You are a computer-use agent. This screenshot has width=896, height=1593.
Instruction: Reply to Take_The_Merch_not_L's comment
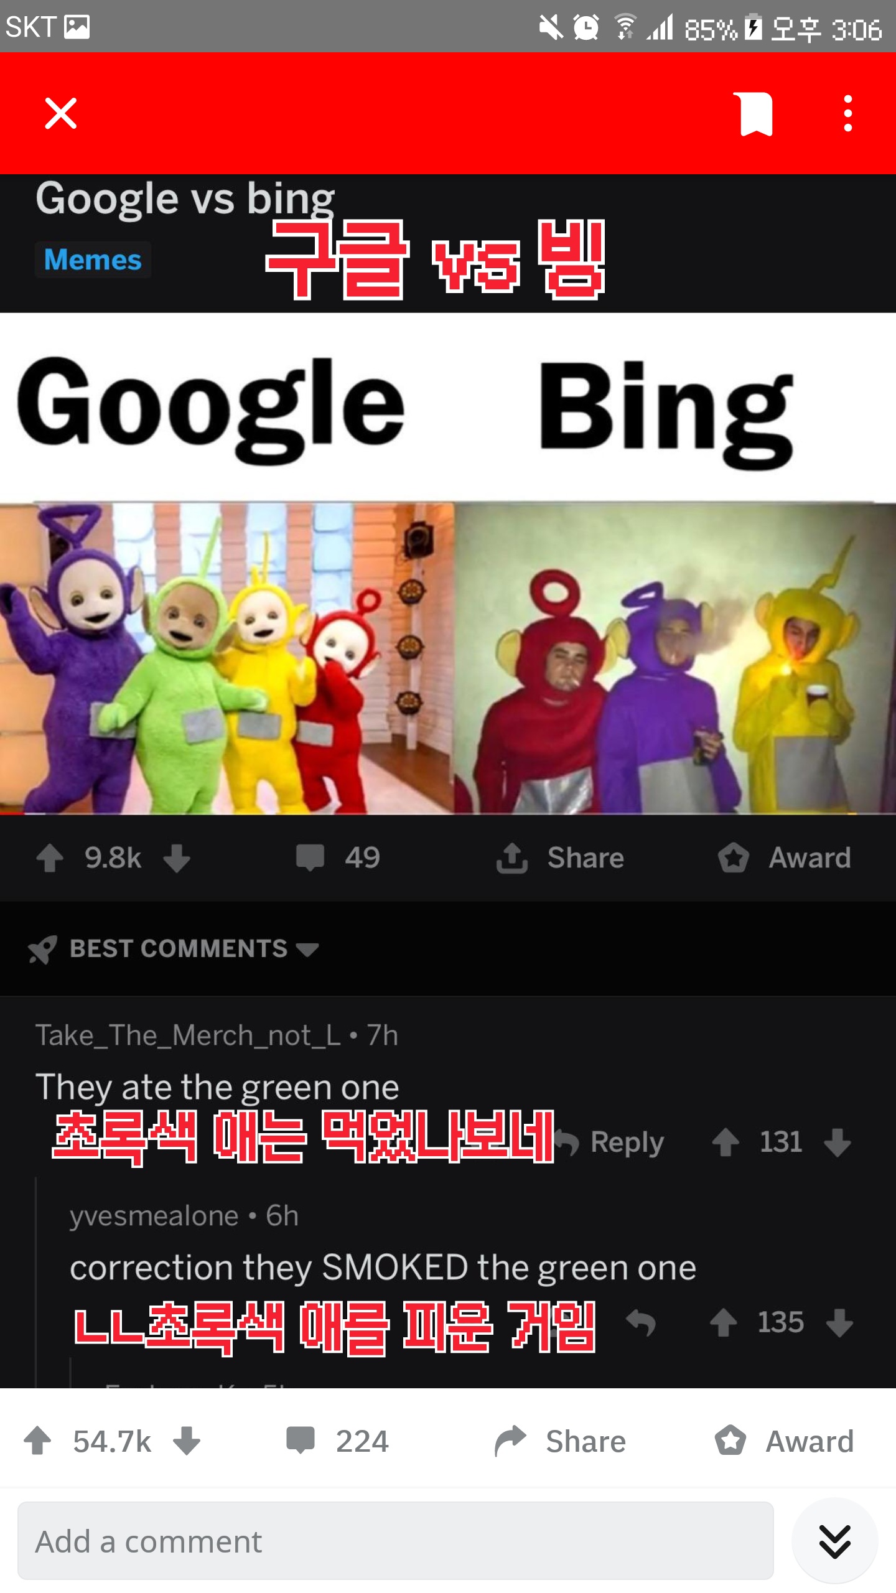point(610,1142)
